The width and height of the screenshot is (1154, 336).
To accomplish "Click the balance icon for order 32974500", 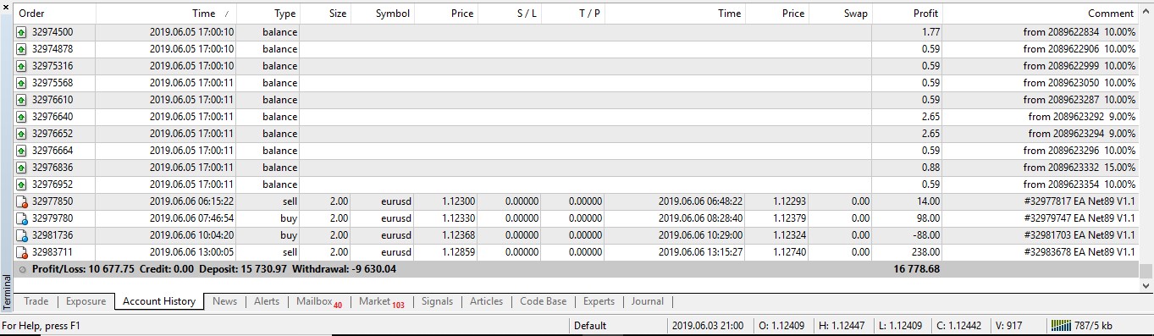I will pyautogui.click(x=22, y=32).
